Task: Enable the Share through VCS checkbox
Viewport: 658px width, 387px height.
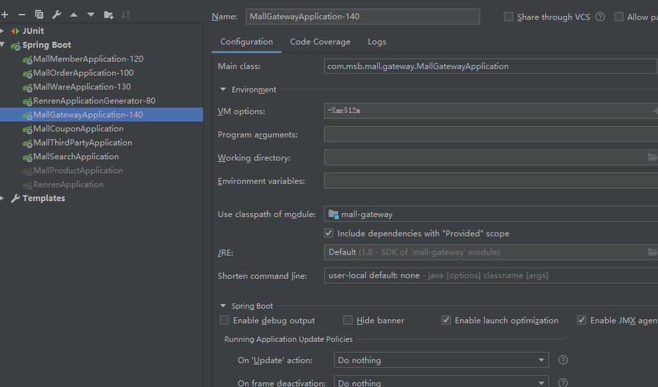Action: [509, 17]
